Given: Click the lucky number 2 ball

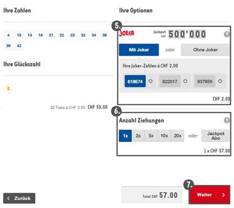Looking at the screenshot, I should coord(8,89).
